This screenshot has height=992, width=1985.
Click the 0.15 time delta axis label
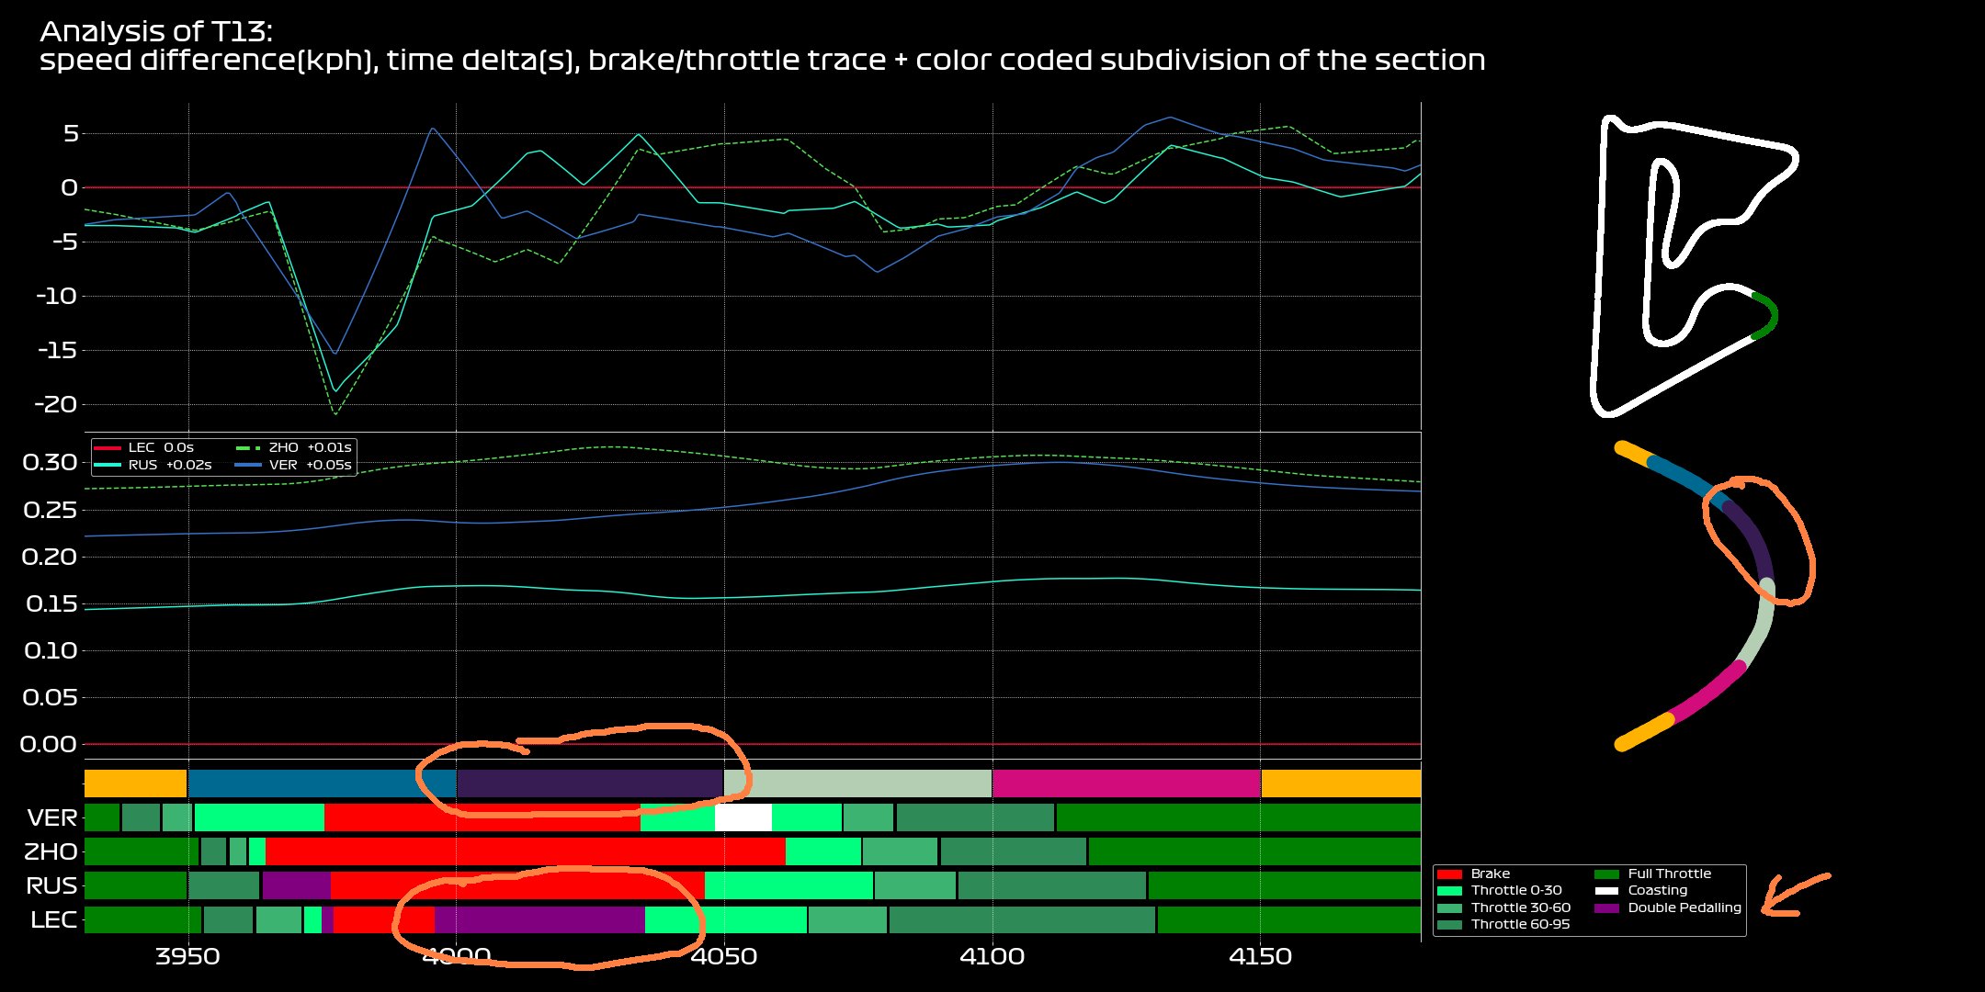pos(51,604)
